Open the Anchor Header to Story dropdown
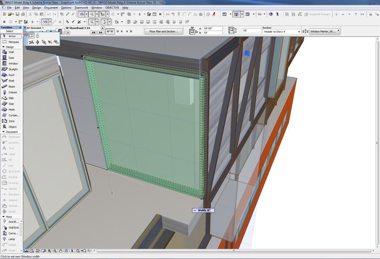This screenshot has height=259, width=380. point(281,32)
